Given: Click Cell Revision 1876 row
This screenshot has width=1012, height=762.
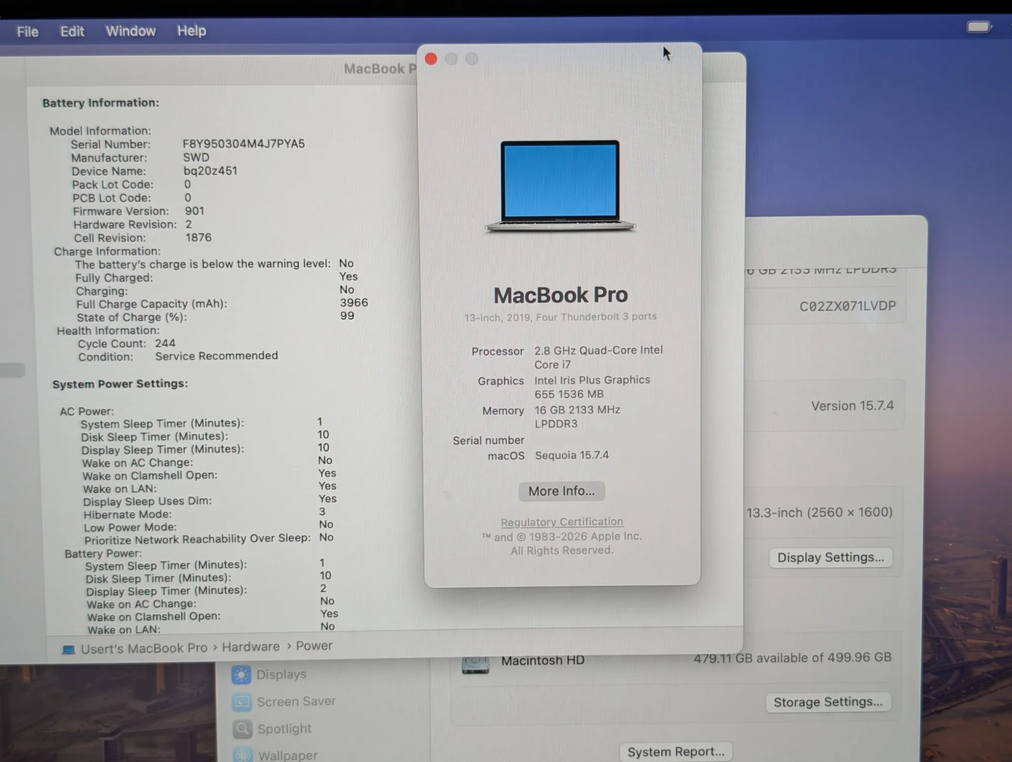Looking at the screenshot, I should coord(143,237).
